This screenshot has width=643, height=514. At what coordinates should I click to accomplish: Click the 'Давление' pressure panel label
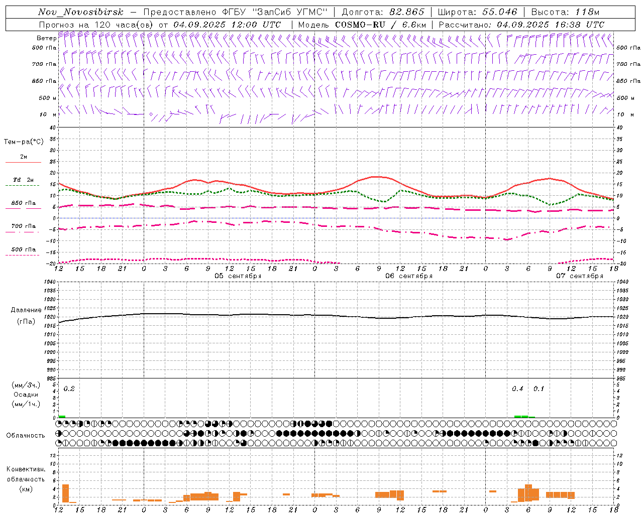tap(26, 310)
